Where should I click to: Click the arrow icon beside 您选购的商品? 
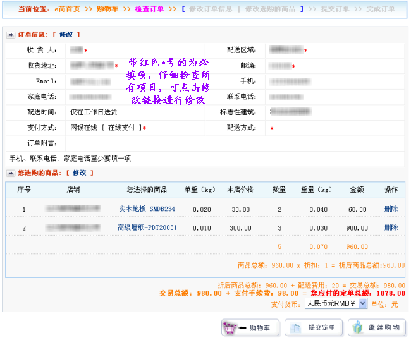(11, 172)
